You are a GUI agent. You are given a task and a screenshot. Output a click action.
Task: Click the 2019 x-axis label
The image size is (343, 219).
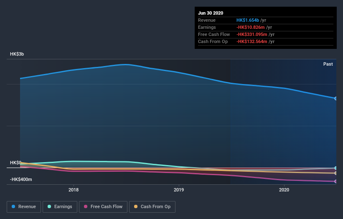tap(179, 190)
